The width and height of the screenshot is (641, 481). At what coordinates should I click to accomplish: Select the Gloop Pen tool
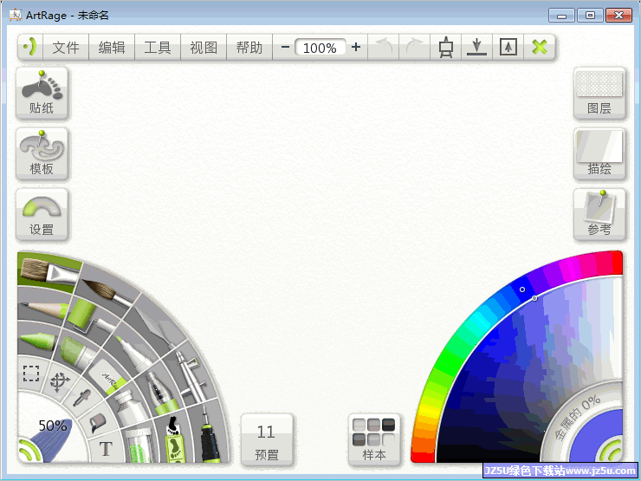160,393
